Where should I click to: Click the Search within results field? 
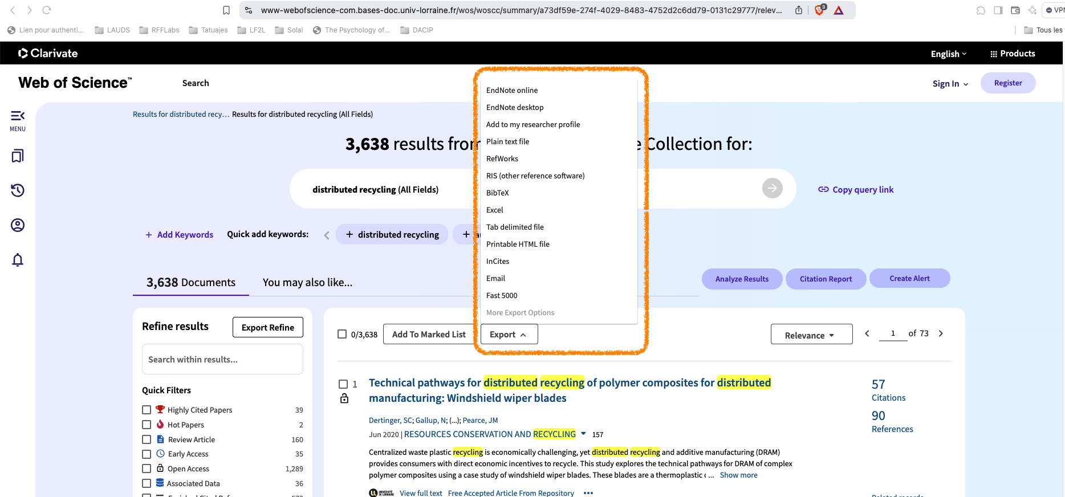coord(222,359)
